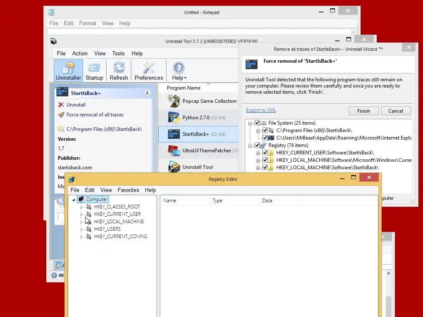Click the StartIsBack+ icon in wizard header
Image resolution: width=423 pixels, height=317 pixels.
click(252, 64)
